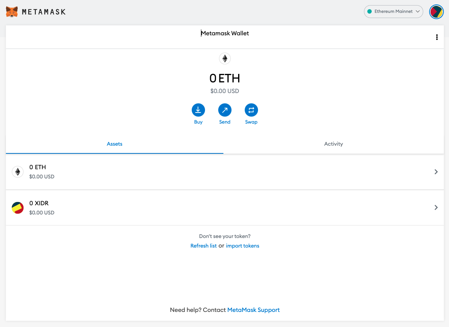449x327 pixels.
Task: Click the Metamask Wallet account name
Action: point(225,33)
